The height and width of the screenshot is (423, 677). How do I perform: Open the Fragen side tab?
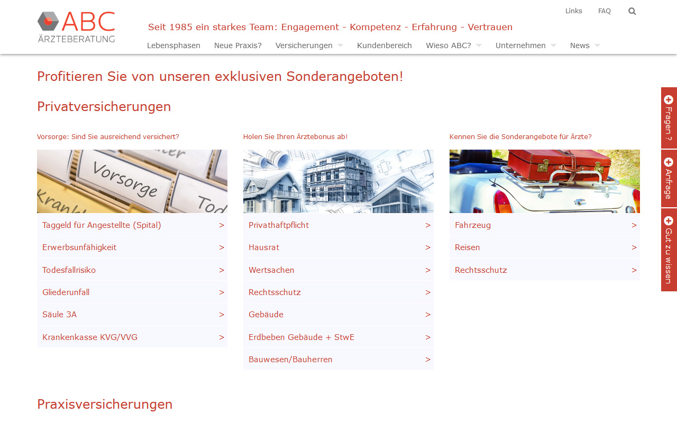tap(669, 118)
